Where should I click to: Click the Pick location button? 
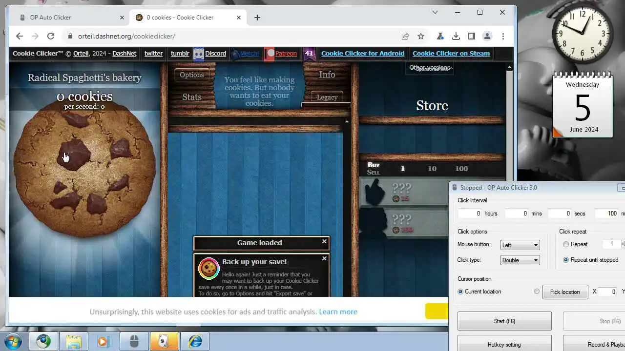(x=565, y=292)
